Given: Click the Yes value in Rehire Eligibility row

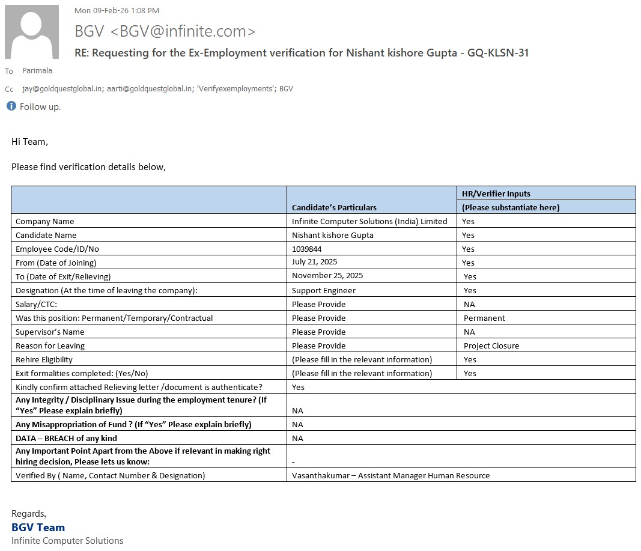Looking at the screenshot, I should 470,360.
